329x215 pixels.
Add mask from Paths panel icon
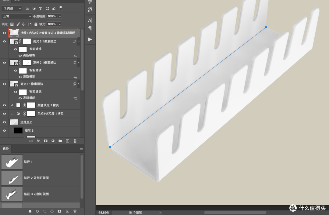60,211
